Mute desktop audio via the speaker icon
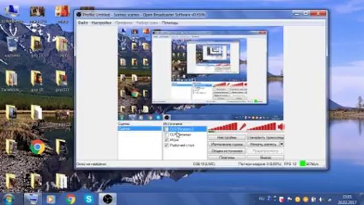 tap(281, 127)
